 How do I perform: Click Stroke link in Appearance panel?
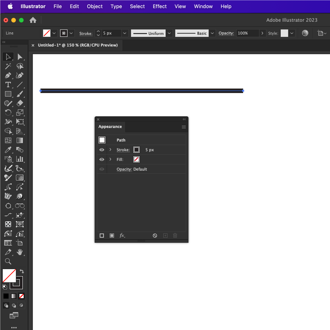tap(123, 150)
